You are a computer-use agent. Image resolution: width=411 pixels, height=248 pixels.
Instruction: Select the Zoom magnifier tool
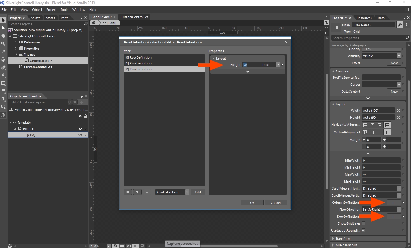(3, 43)
